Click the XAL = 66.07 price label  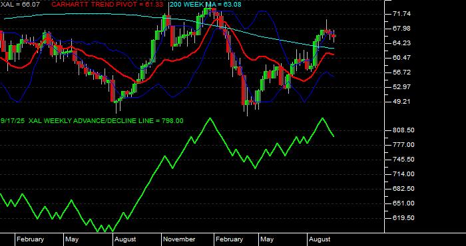20,5
